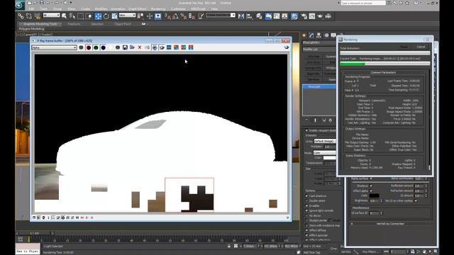
Task: Toggle the Cast shadows checkbox
Action: (306, 196)
